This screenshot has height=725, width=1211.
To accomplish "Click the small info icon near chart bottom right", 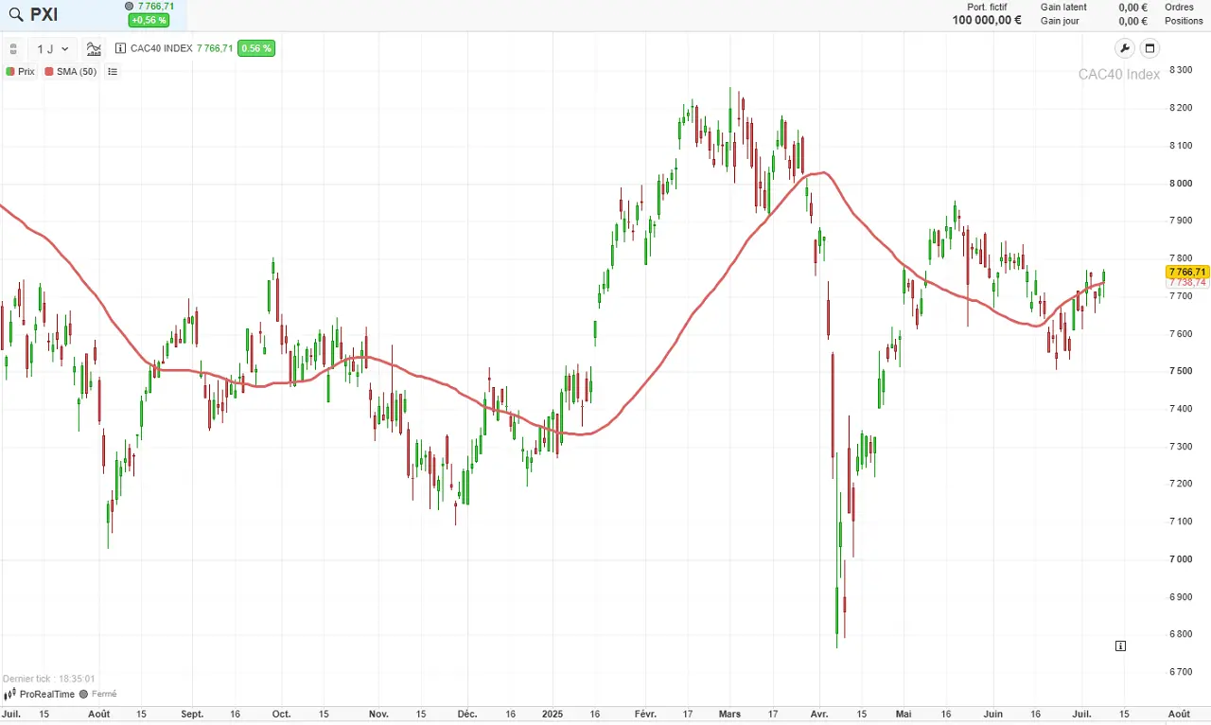I will 1120,645.
